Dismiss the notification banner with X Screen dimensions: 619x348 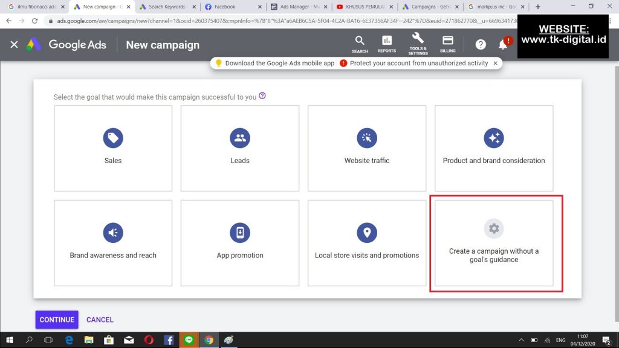(x=496, y=63)
